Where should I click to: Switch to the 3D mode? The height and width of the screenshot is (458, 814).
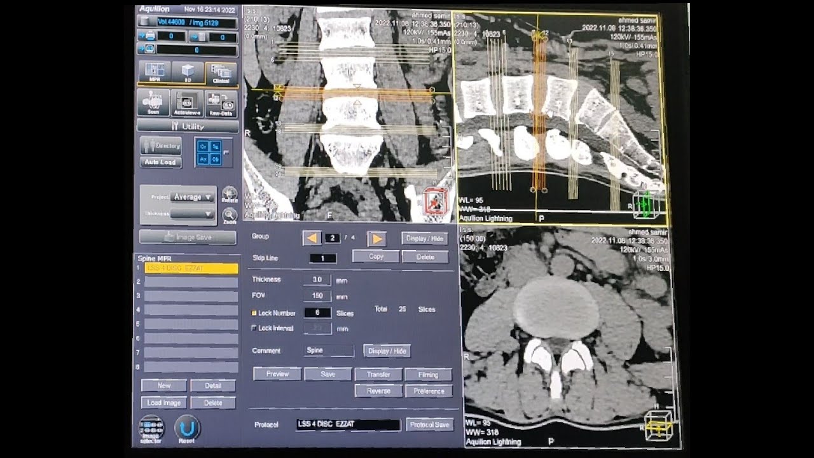188,73
